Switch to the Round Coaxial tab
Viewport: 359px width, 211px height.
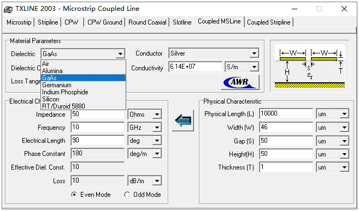pyautogui.click(x=148, y=22)
